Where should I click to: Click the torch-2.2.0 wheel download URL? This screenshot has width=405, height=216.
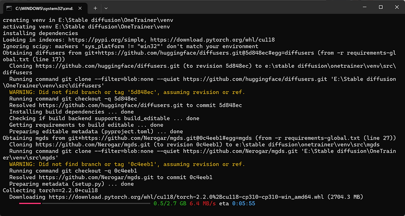pyautogui.click(x=186, y=197)
